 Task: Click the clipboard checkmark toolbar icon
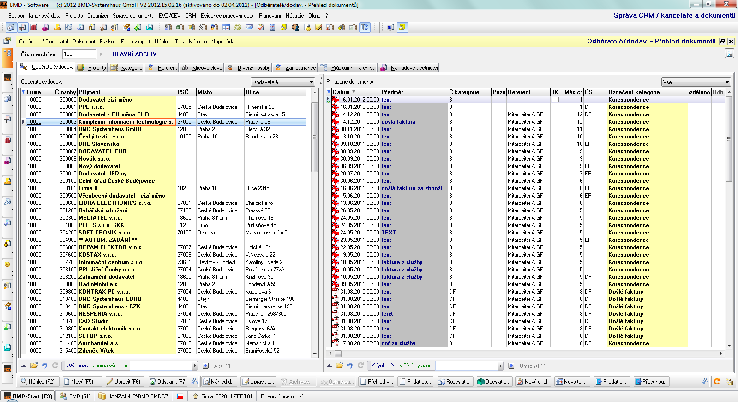coord(261,27)
